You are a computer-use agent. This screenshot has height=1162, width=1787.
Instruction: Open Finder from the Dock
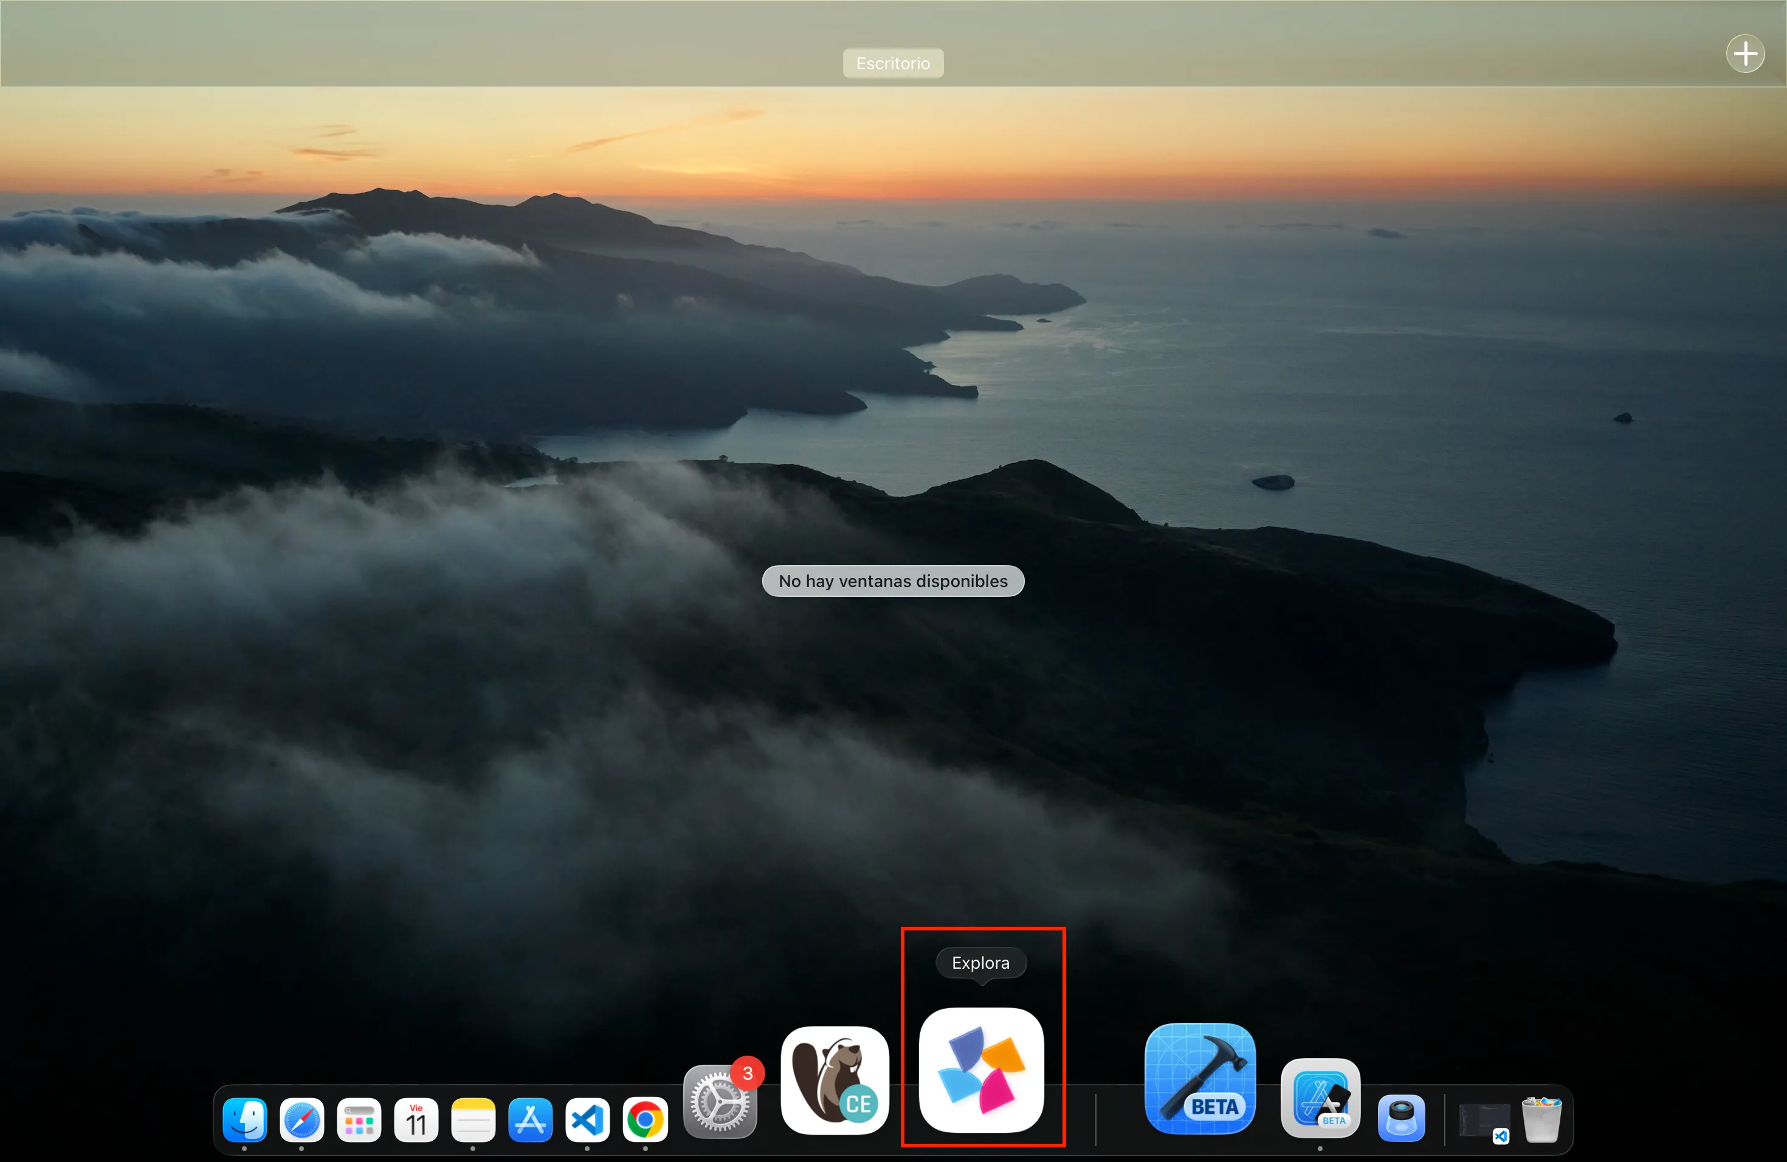pyautogui.click(x=245, y=1120)
